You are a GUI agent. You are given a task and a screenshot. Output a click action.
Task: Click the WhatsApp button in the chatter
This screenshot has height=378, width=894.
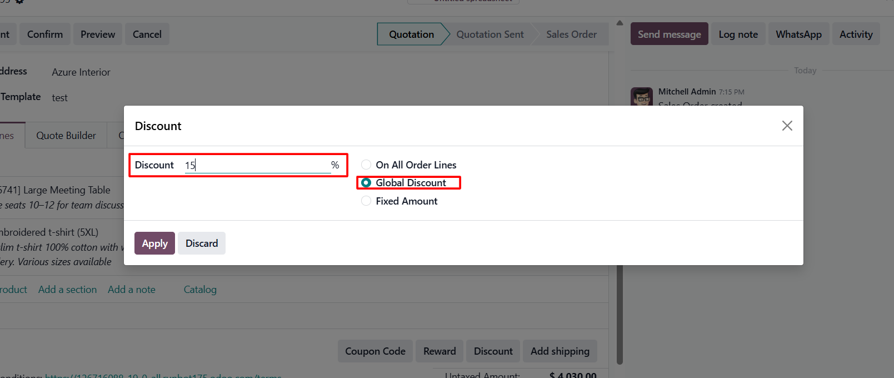tap(798, 34)
